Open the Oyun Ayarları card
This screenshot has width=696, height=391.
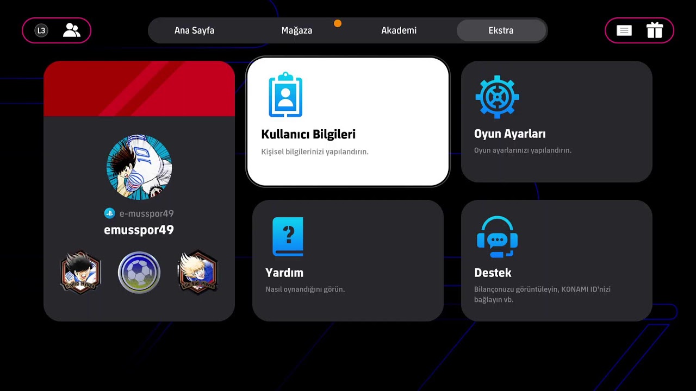coord(557,122)
